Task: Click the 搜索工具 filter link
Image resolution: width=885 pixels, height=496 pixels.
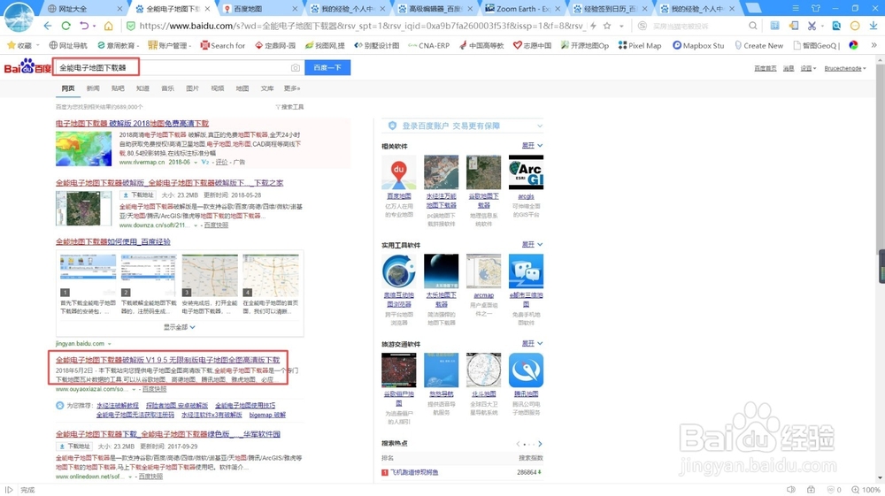Action: click(x=289, y=107)
